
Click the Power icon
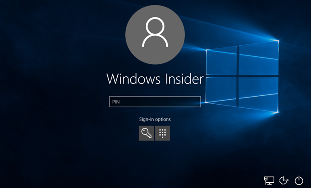299,180
